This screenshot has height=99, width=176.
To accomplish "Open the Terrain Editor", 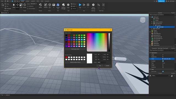I will tap(40, 5).
